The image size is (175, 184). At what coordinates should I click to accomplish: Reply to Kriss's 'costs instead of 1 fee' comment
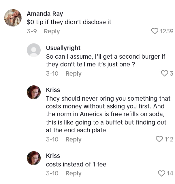coord(74,173)
